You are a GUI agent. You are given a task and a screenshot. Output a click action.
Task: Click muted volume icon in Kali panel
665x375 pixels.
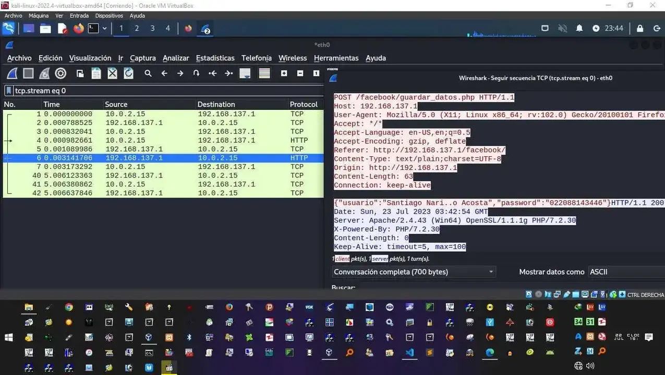click(x=562, y=28)
